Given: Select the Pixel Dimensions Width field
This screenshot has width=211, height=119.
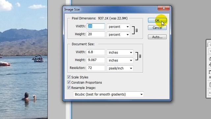Looking at the screenshot, I should [96, 26].
